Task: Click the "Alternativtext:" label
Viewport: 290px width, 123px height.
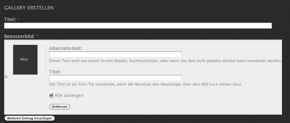Action: pyautogui.click(x=65, y=48)
